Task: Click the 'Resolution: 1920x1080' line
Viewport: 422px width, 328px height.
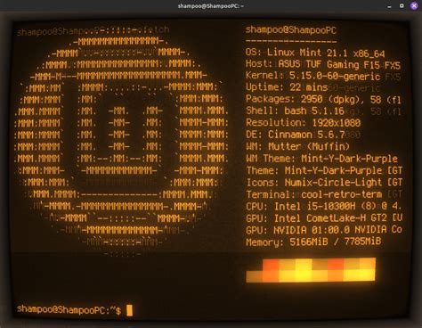Action: point(303,123)
